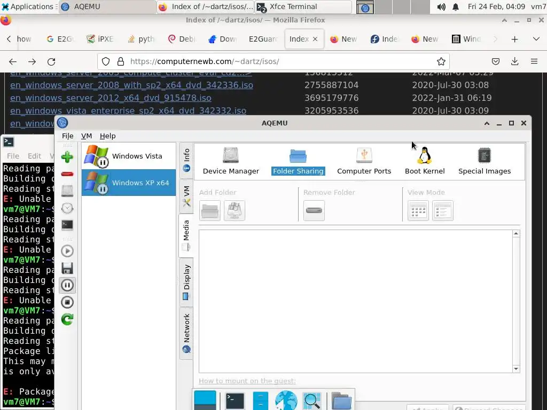Click the green Reset VM arrow icon
This screenshot has height=410, width=547.
pos(67,319)
